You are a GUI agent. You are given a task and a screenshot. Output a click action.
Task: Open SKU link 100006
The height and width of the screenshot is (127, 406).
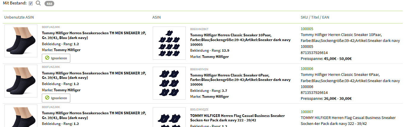click(x=307, y=69)
